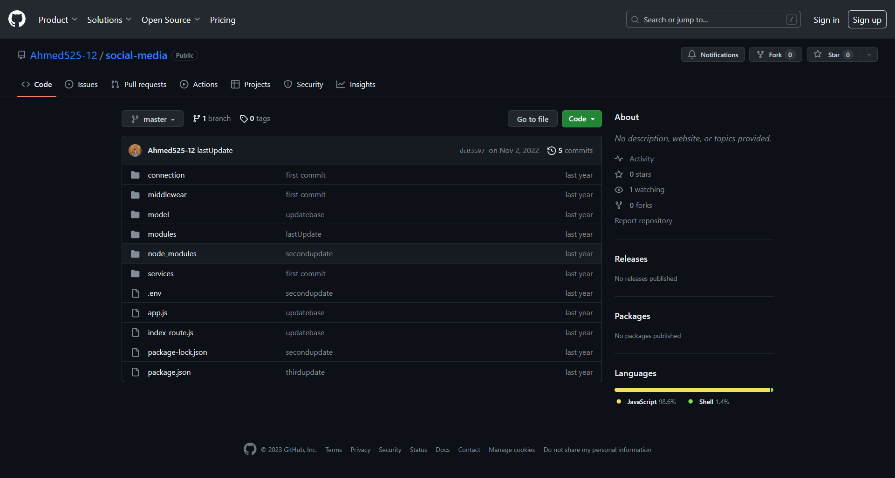895x478 pixels.
Task: Open the footer Docs link
Action: pos(443,450)
